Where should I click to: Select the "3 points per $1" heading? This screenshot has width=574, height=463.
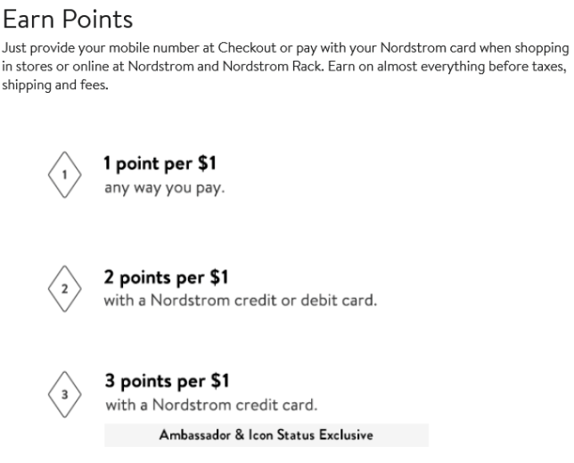(x=167, y=381)
